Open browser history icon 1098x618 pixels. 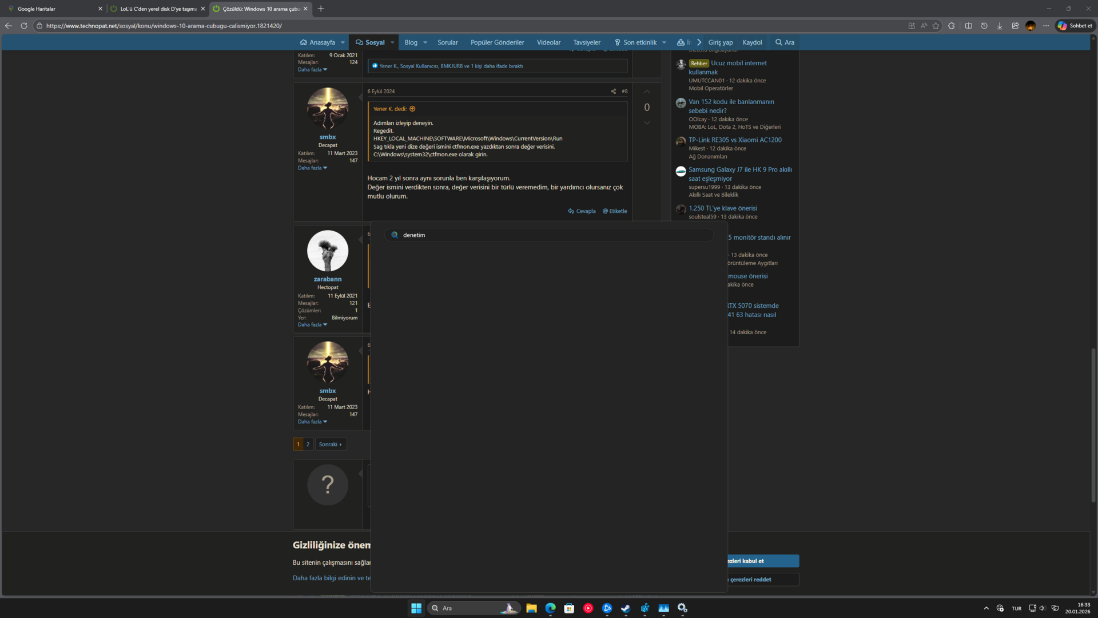(x=984, y=26)
